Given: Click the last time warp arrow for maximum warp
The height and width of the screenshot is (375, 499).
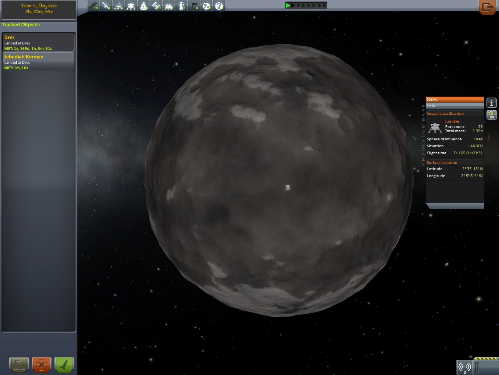Looking at the screenshot, I should click(x=324, y=5).
